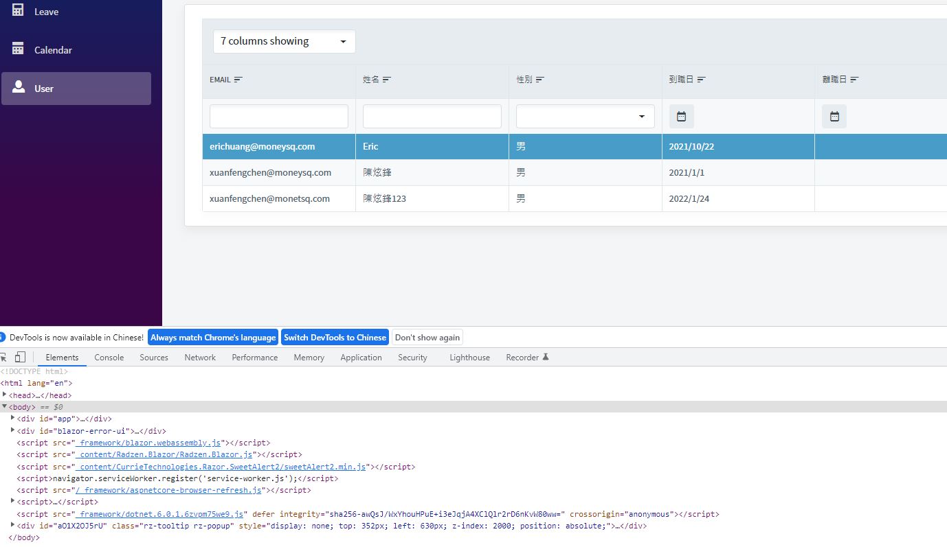Expand the collapsed script element node

click(x=13, y=502)
